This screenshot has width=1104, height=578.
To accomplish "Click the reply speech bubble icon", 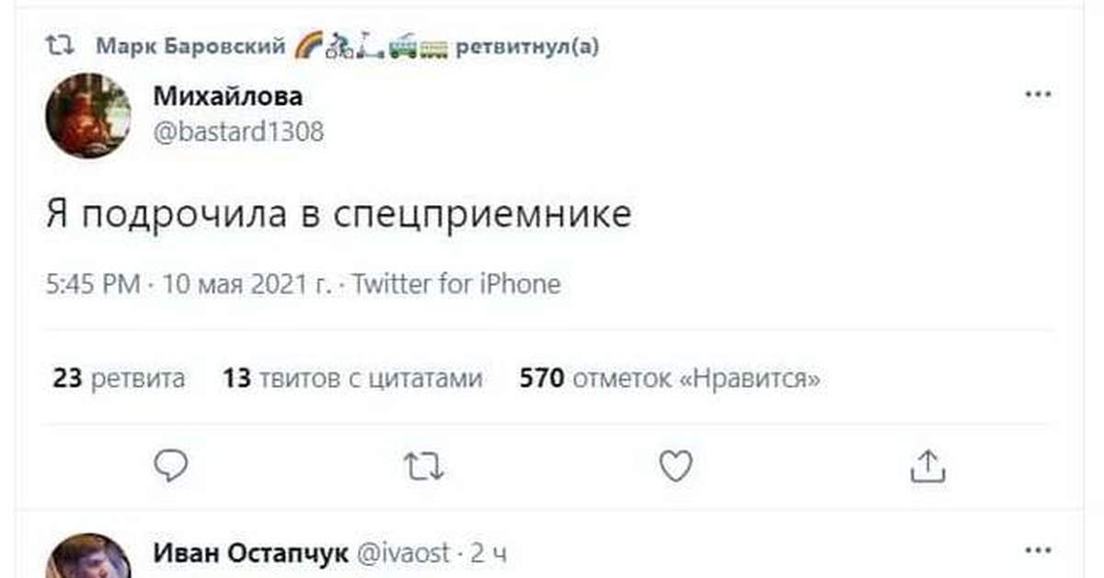I will coord(170,467).
